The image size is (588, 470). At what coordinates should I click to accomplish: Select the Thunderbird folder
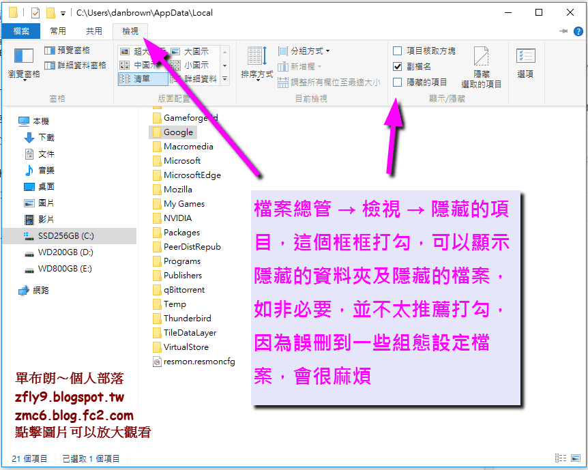pyautogui.click(x=182, y=319)
